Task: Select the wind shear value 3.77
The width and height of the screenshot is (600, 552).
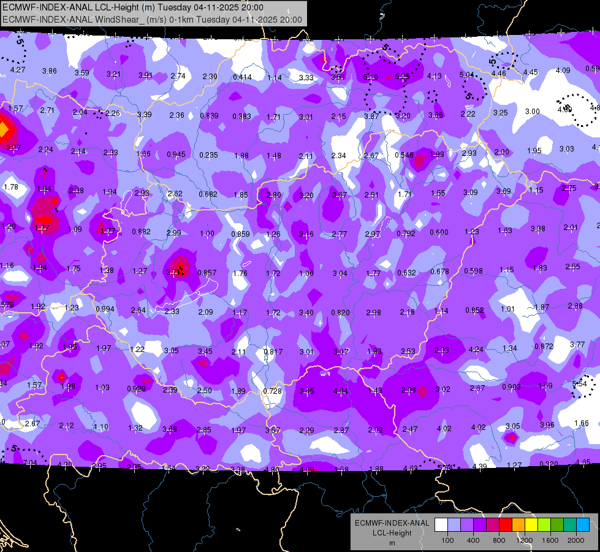Action: (577, 345)
